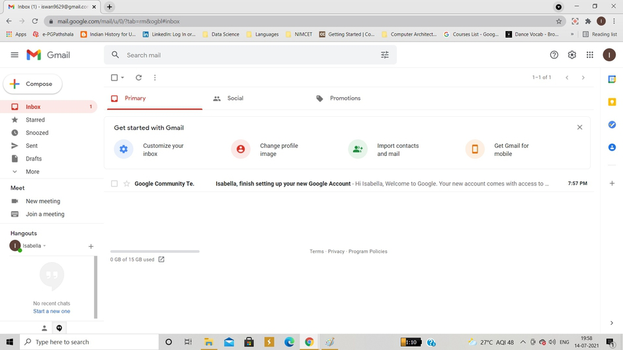The width and height of the screenshot is (623, 350).
Task: Open the Program Policies link
Action: point(368,251)
